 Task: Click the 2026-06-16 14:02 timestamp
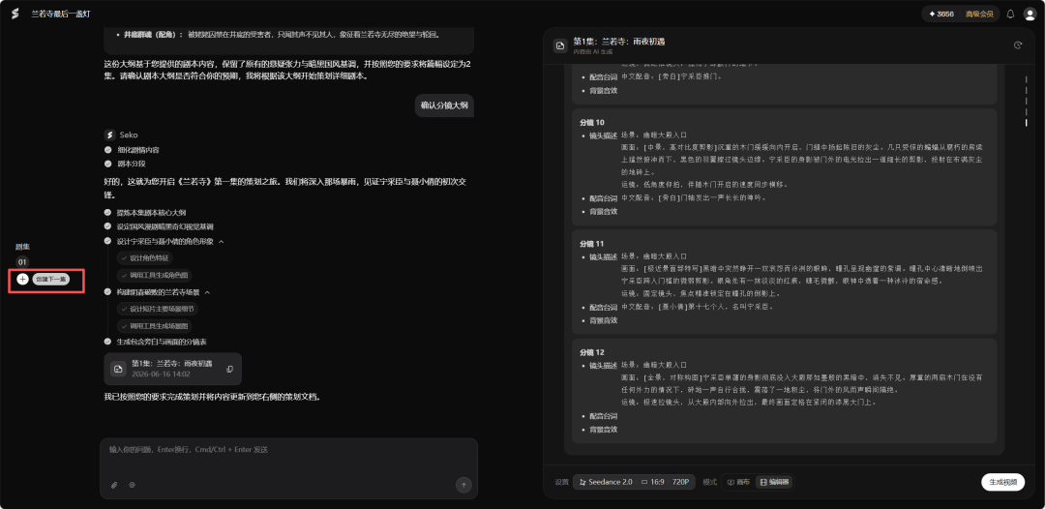(162, 374)
